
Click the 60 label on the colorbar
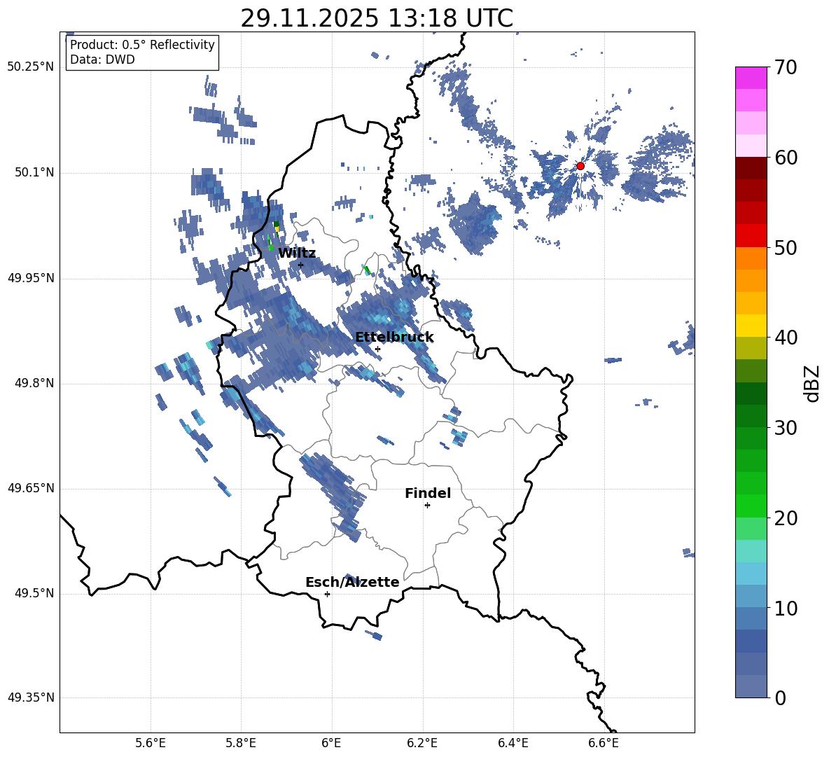click(x=786, y=158)
